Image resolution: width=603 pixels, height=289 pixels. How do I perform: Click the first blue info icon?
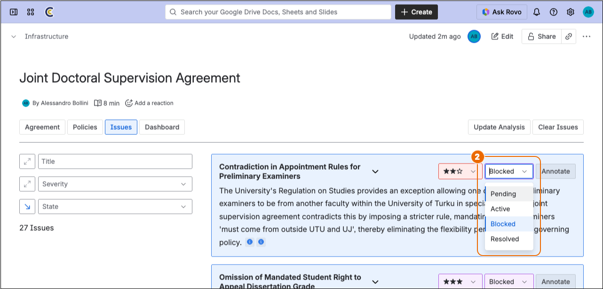coord(250,242)
